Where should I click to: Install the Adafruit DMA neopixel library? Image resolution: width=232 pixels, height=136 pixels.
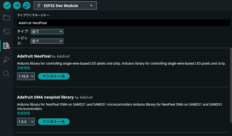coord(54,122)
